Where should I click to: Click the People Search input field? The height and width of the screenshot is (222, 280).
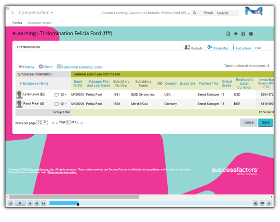(227, 13)
